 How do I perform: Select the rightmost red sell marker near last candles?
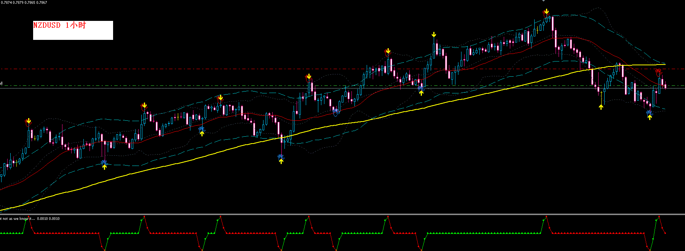(659, 72)
